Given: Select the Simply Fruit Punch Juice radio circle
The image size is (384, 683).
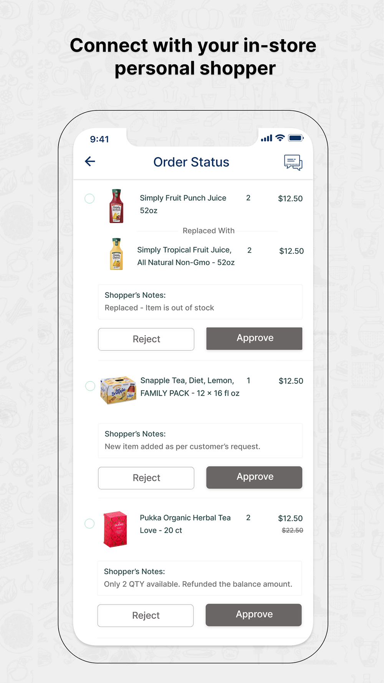Looking at the screenshot, I should 89,199.
